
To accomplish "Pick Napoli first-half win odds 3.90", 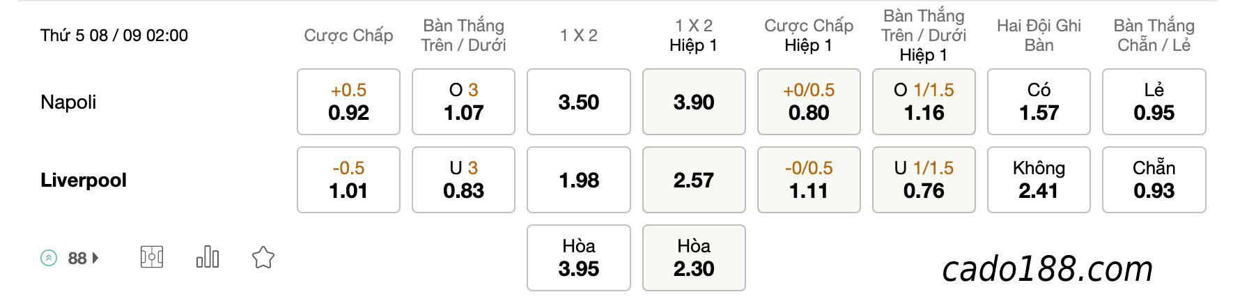I will 694,102.
